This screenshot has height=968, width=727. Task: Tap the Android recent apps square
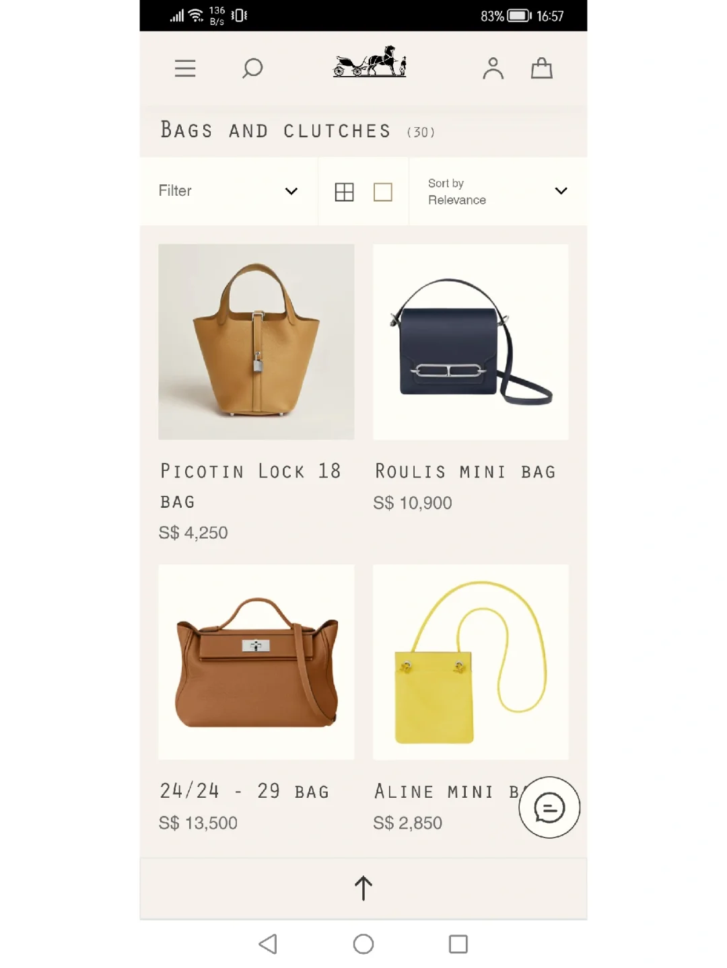(458, 944)
